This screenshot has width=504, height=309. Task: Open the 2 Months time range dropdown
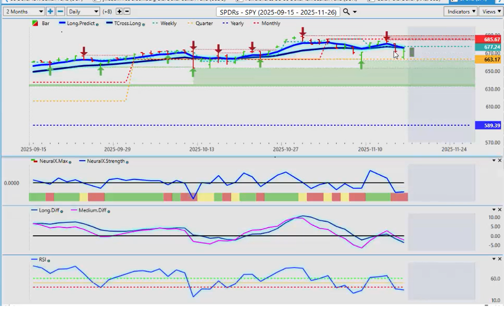[24, 11]
